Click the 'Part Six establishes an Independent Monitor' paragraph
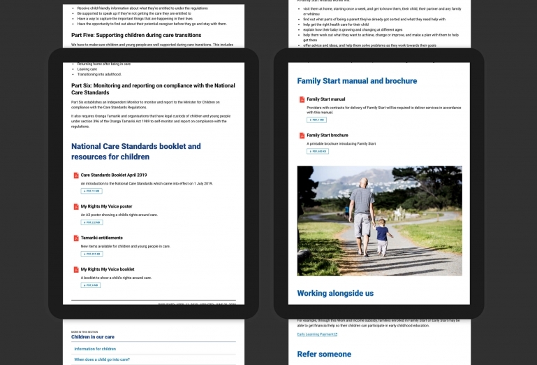This screenshot has height=365, width=537. point(145,105)
